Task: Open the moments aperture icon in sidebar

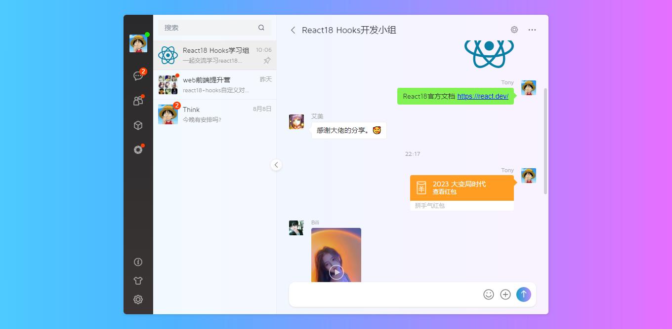Action: click(x=138, y=150)
